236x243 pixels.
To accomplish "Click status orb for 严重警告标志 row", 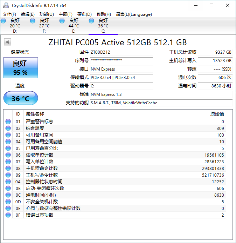I will (x=8, y=121).
